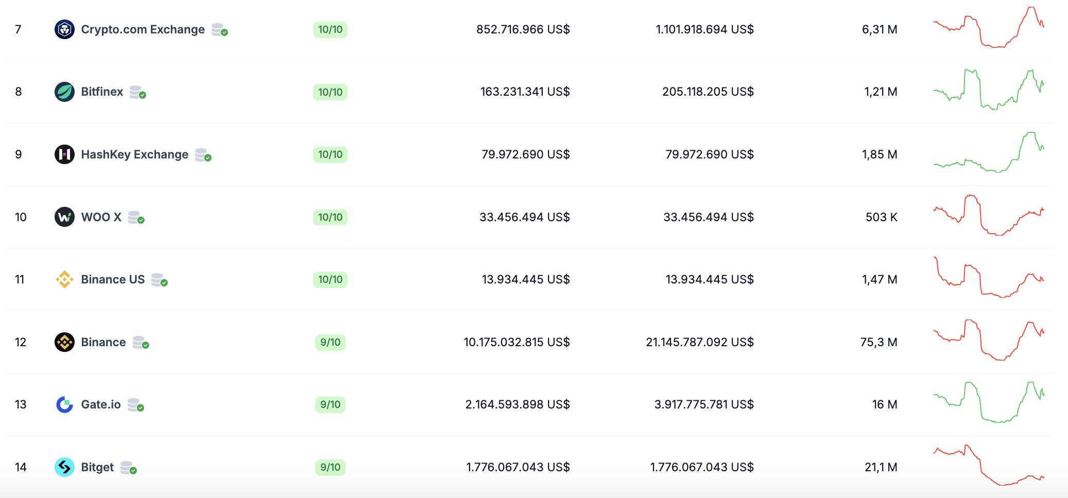Click the HashKey Exchange logo icon

(x=64, y=154)
